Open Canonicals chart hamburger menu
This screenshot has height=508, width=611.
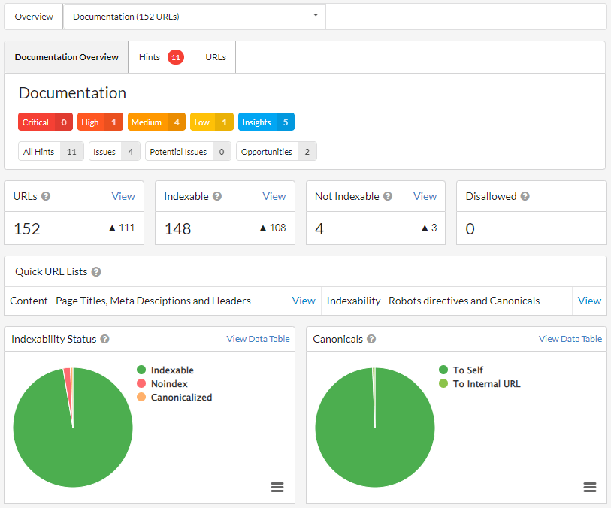(589, 487)
